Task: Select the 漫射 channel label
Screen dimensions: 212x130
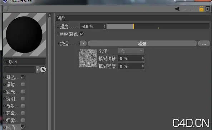Action: 10,85
